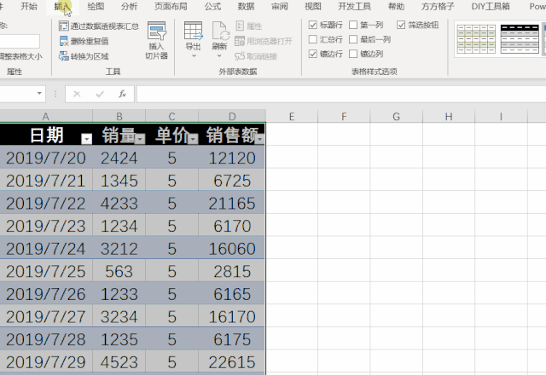The width and height of the screenshot is (546, 375).
Task: Click cell with date 2019/7/20
Action: pyautogui.click(x=46, y=158)
